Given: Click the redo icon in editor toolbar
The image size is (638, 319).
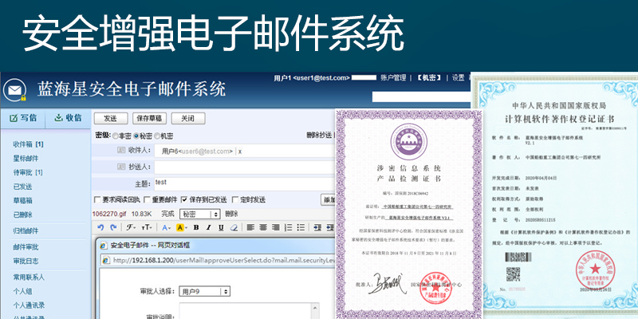Looking at the screenshot, I should (112, 227).
